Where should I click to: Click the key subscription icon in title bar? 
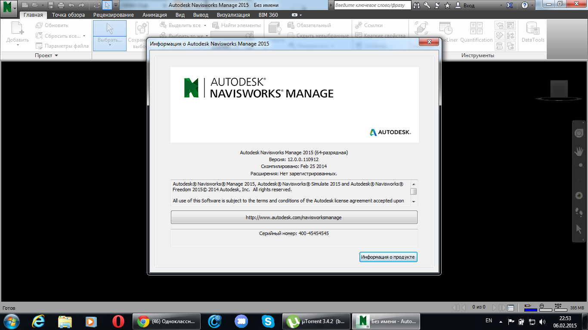pyautogui.click(x=427, y=5)
